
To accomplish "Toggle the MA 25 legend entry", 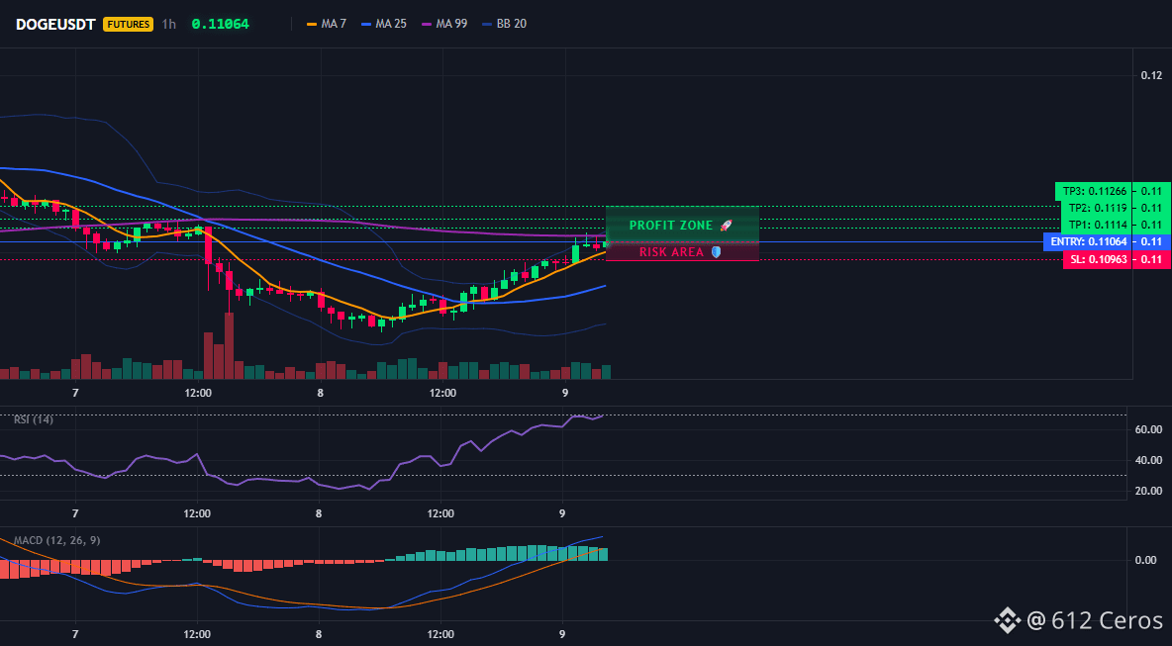I will click(x=384, y=24).
